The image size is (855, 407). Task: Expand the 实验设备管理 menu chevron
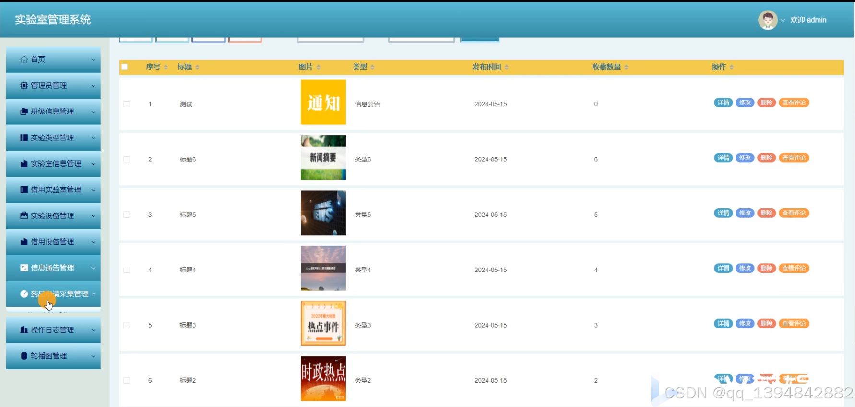coord(94,216)
